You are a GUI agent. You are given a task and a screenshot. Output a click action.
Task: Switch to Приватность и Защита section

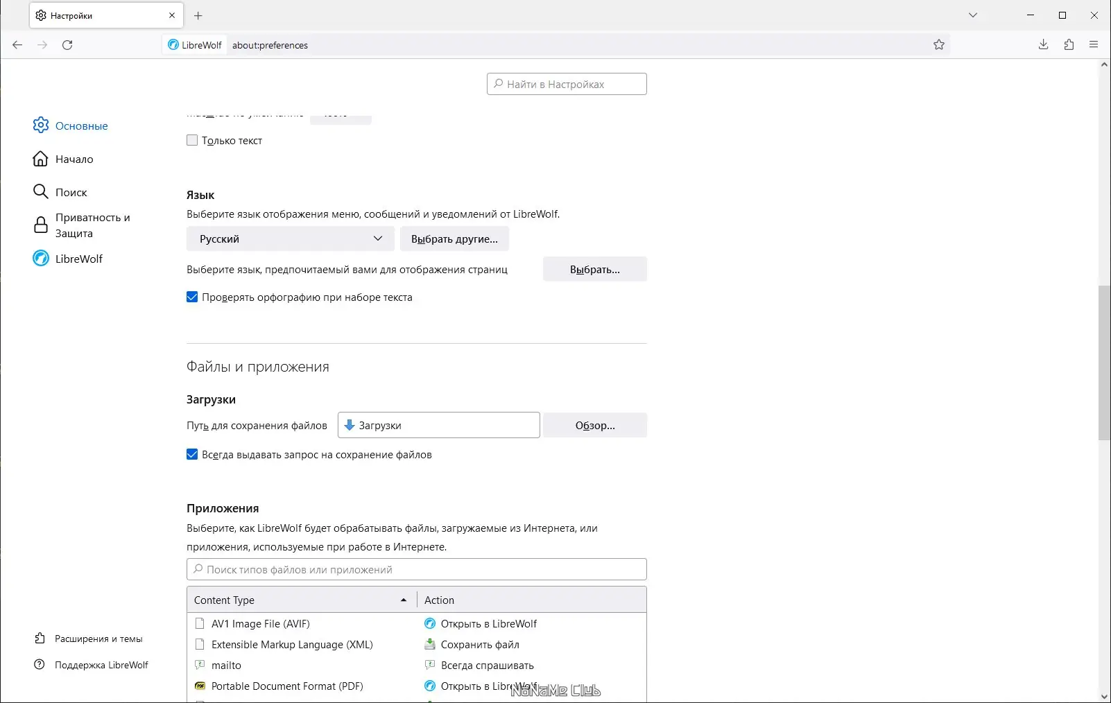[92, 225]
